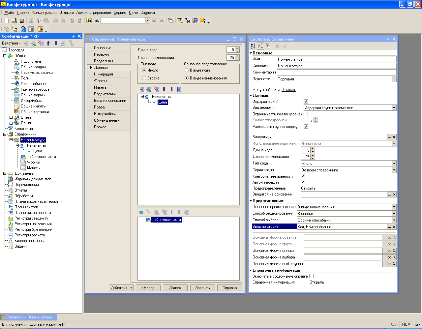Open the Syntax assistant icon with graduate figure
Screen dimensions: 422x329
point(180,20)
